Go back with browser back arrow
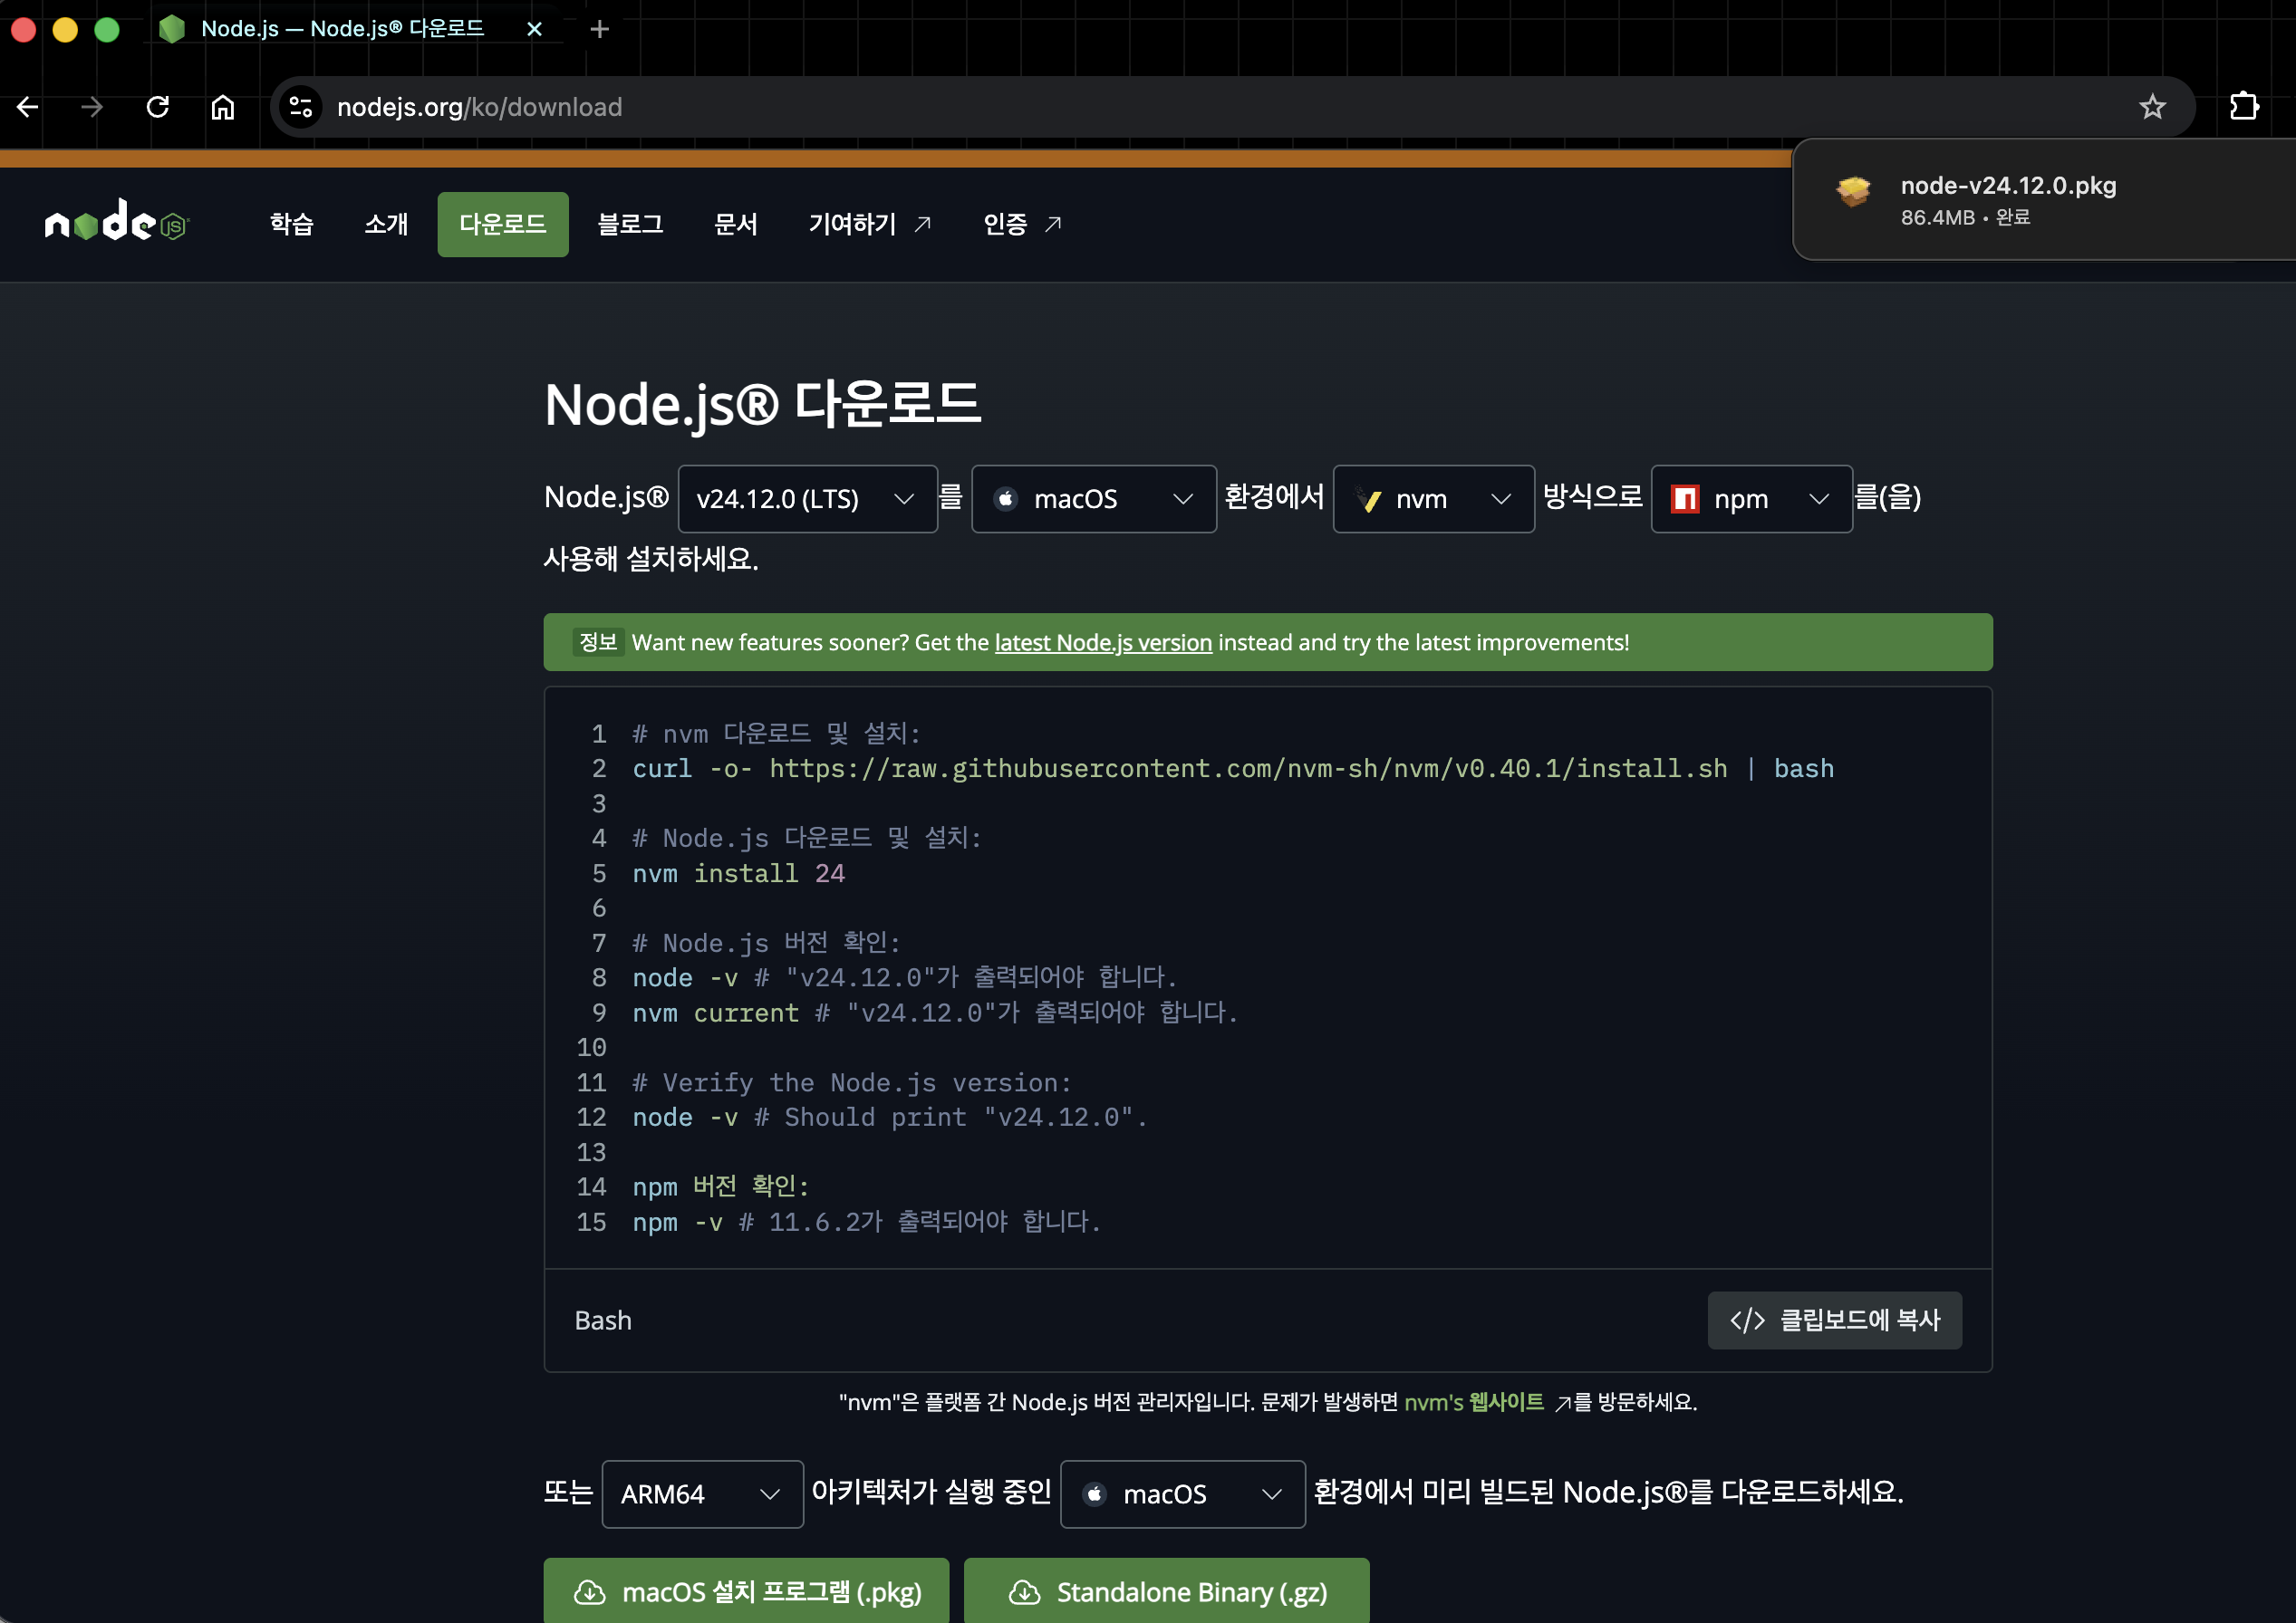The height and width of the screenshot is (1623, 2296). pyautogui.click(x=28, y=107)
